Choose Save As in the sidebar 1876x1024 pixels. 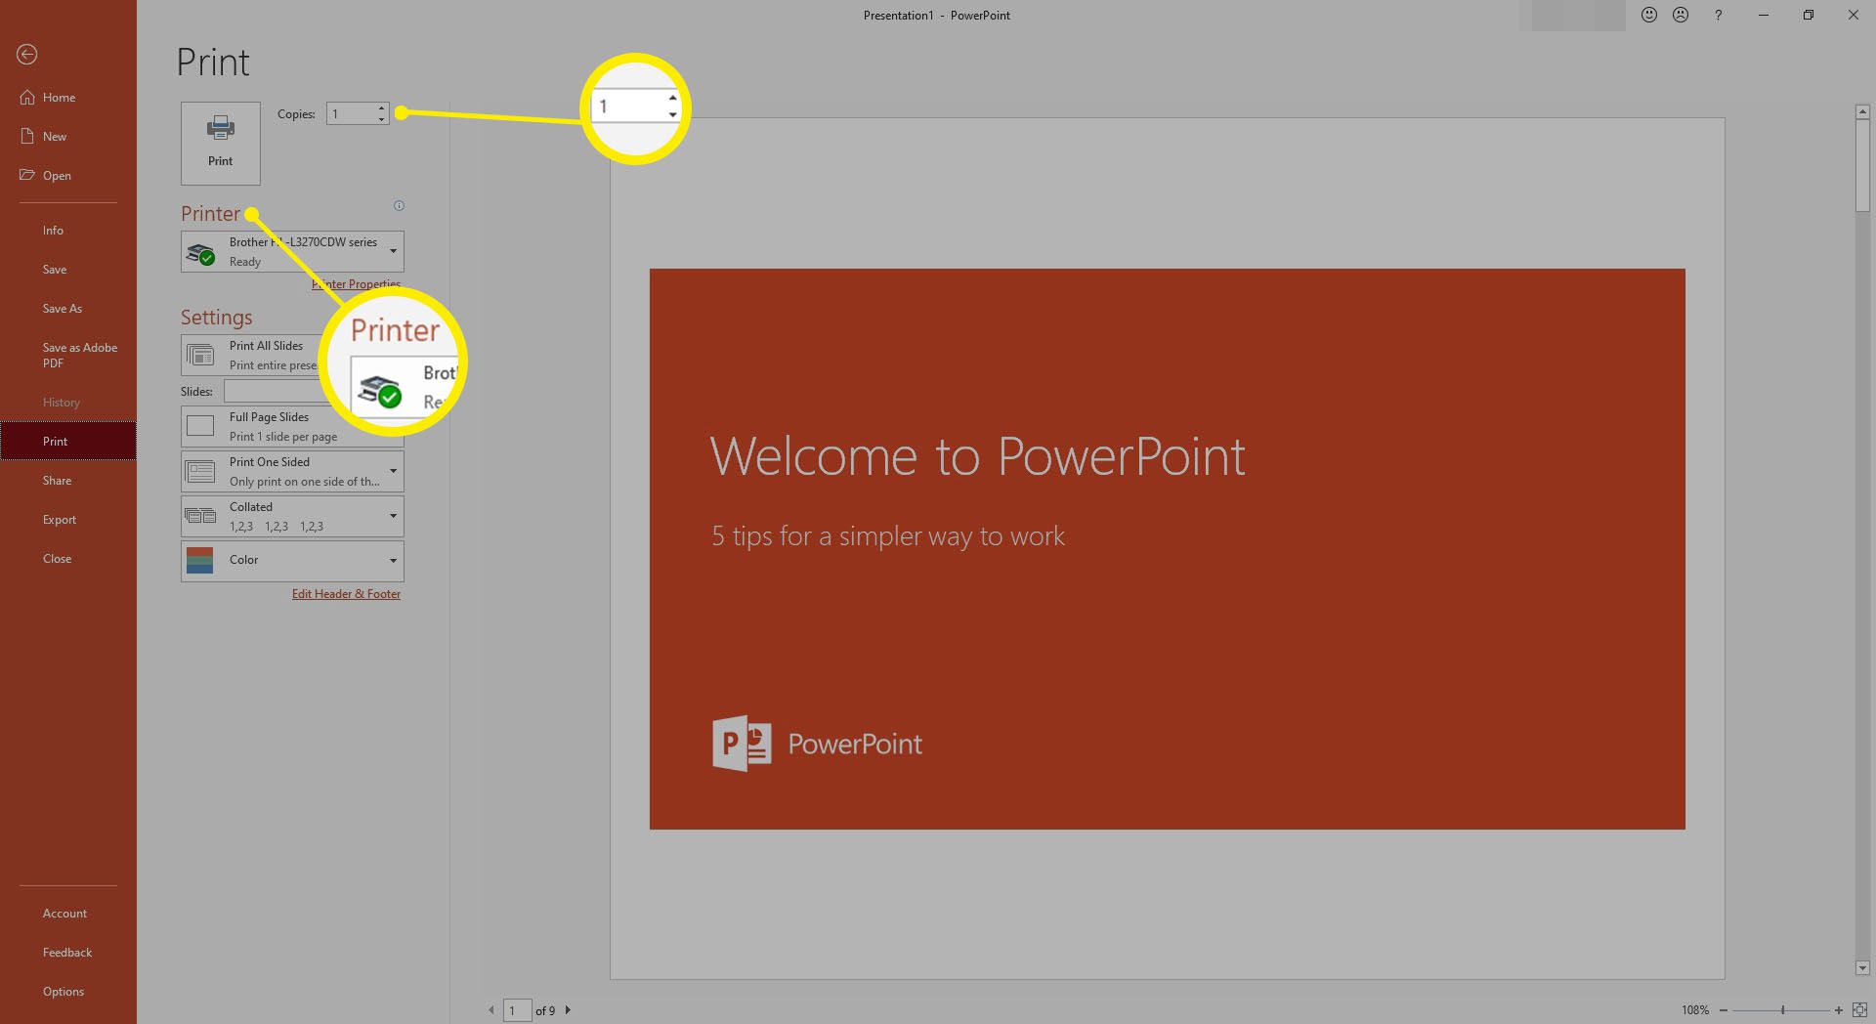coord(68,309)
